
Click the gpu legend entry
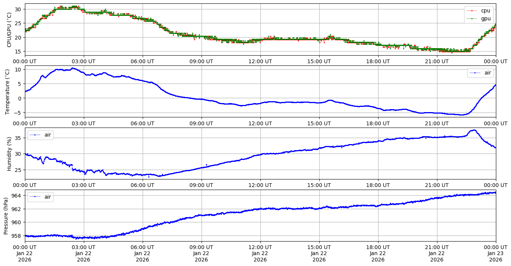click(x=485, y=18)
